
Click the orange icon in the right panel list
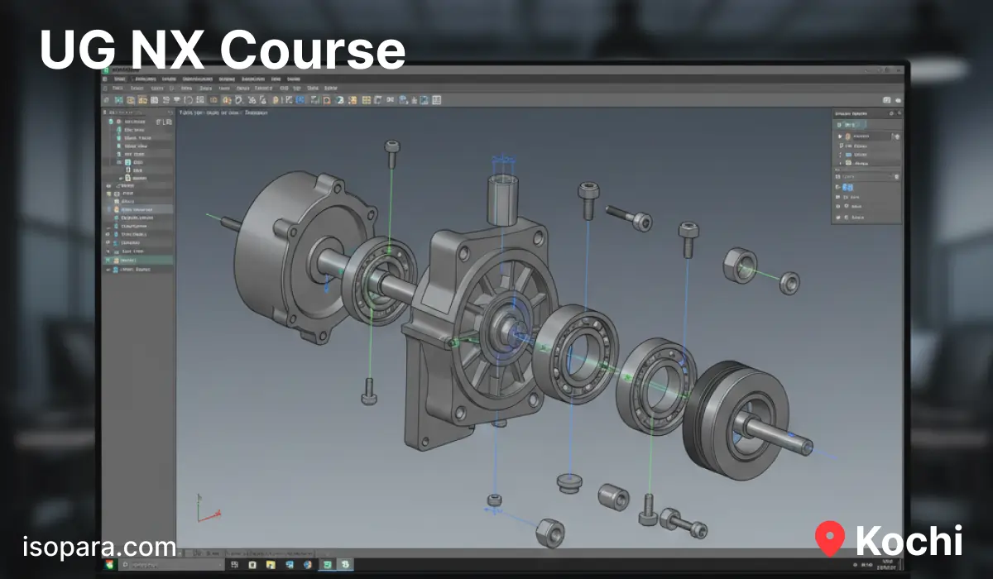[x=847, y=136]
